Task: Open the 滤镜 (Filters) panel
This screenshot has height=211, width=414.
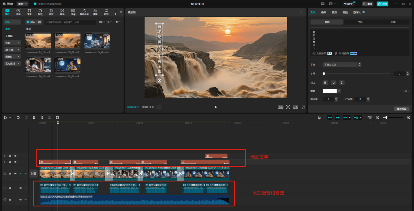Action: (95, 12)
